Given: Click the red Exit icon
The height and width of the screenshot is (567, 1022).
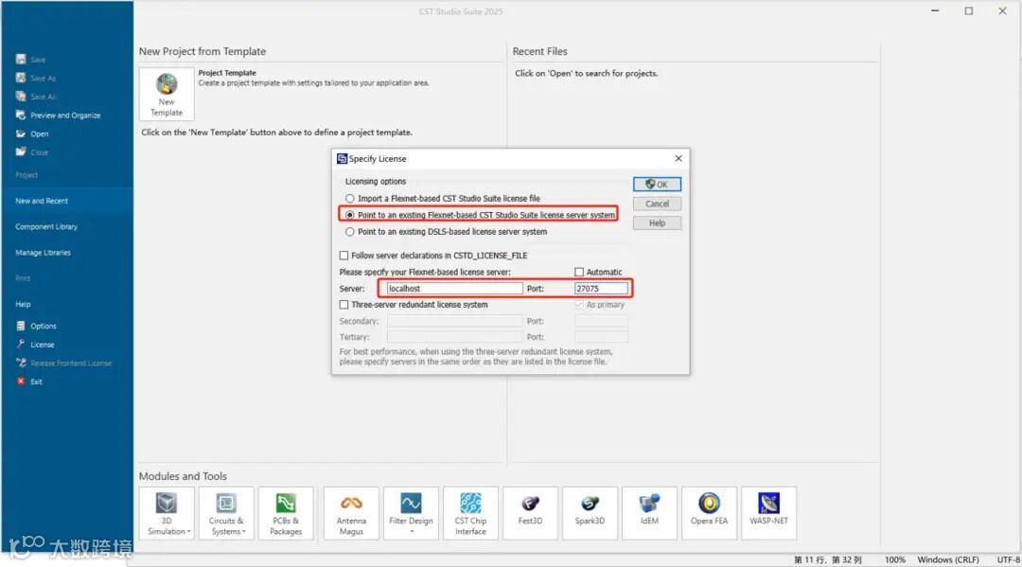Looking at the screenshot, I should pyautogui.click(x=21, y=381).
